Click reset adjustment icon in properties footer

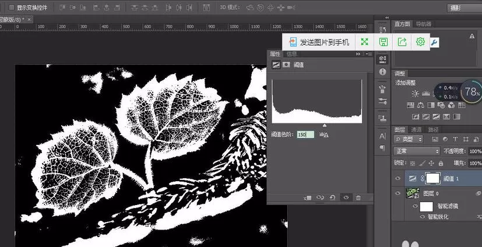click(332, 197)
